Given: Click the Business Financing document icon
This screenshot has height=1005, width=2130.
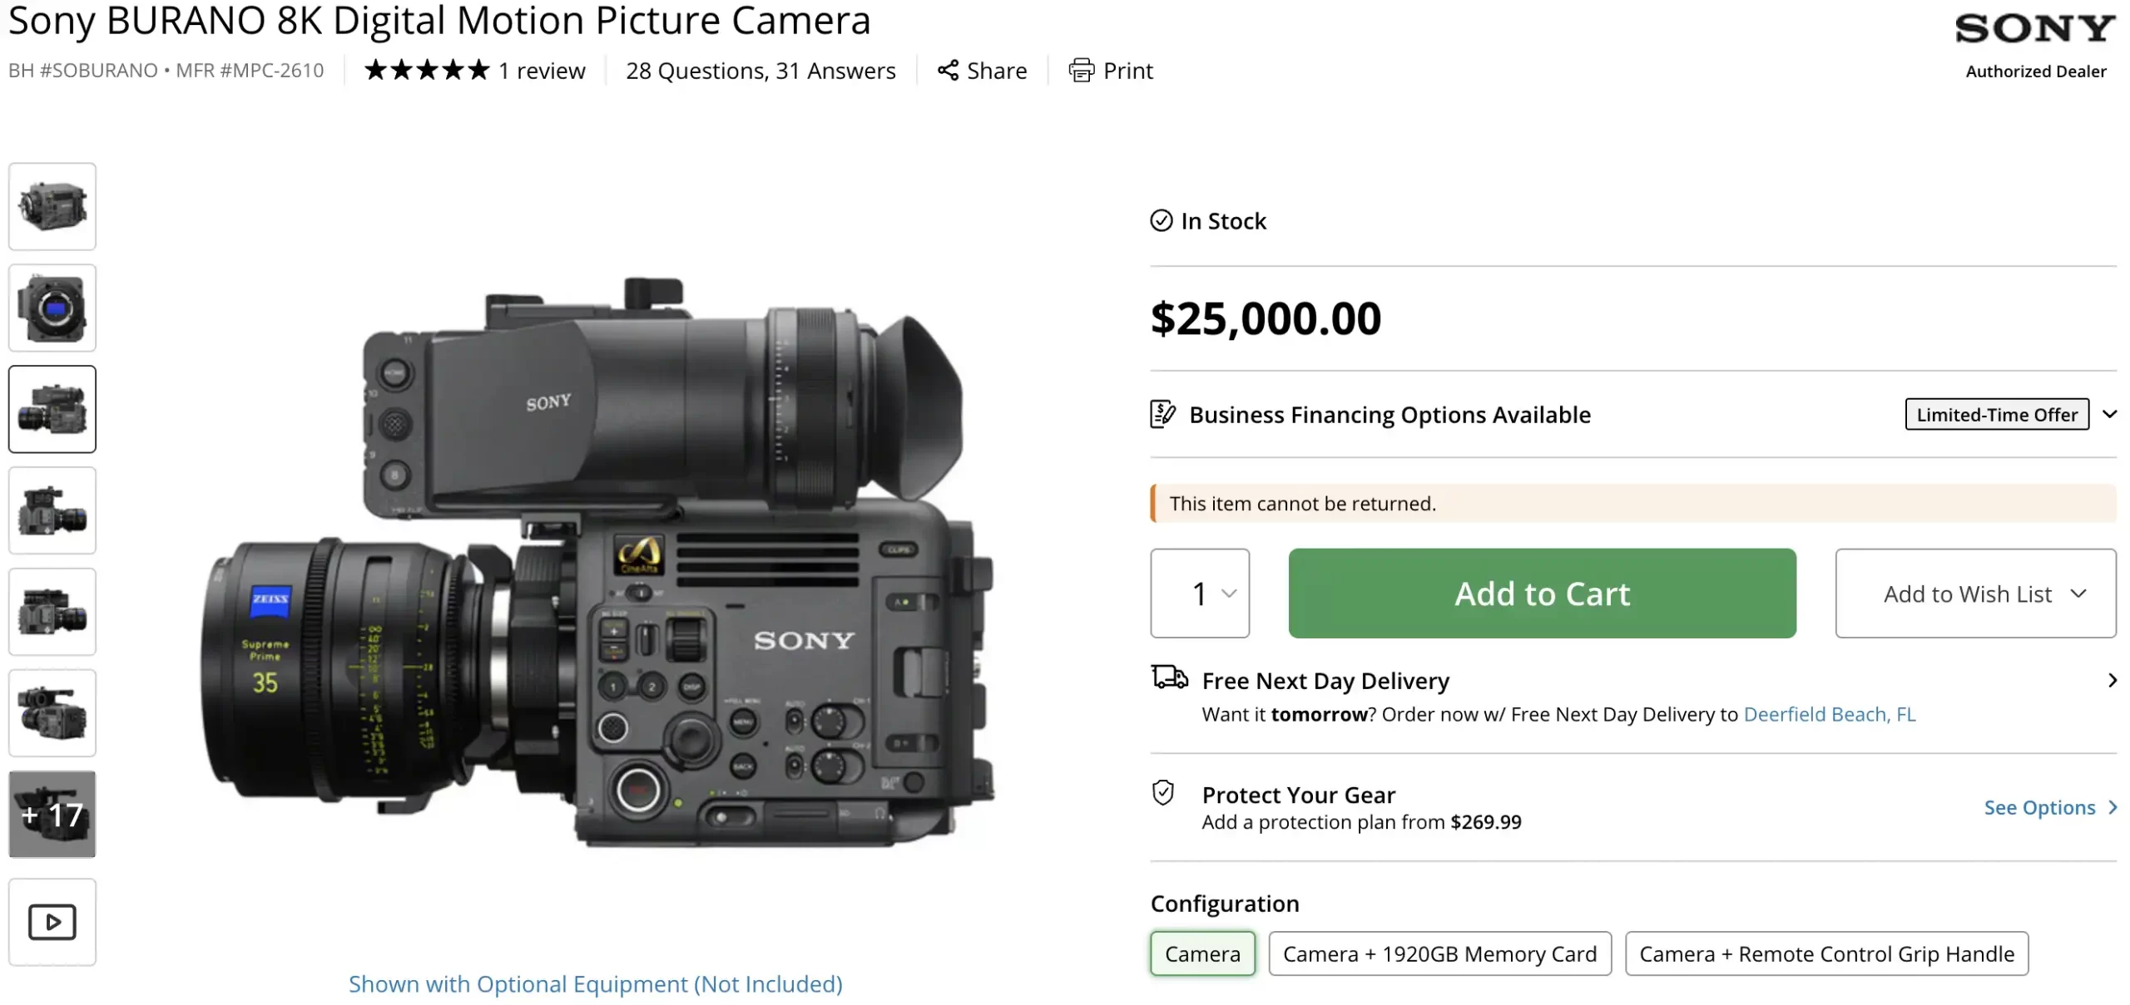Looking at the screenshot, I should 1163,413.
